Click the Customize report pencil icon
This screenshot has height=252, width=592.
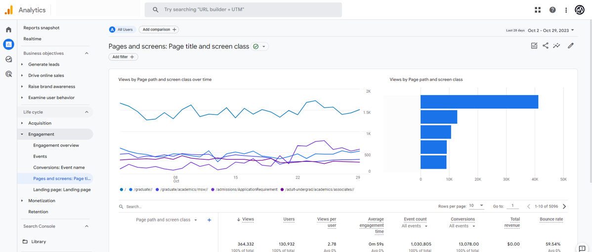pyautogui.click(x=571, y=46)
